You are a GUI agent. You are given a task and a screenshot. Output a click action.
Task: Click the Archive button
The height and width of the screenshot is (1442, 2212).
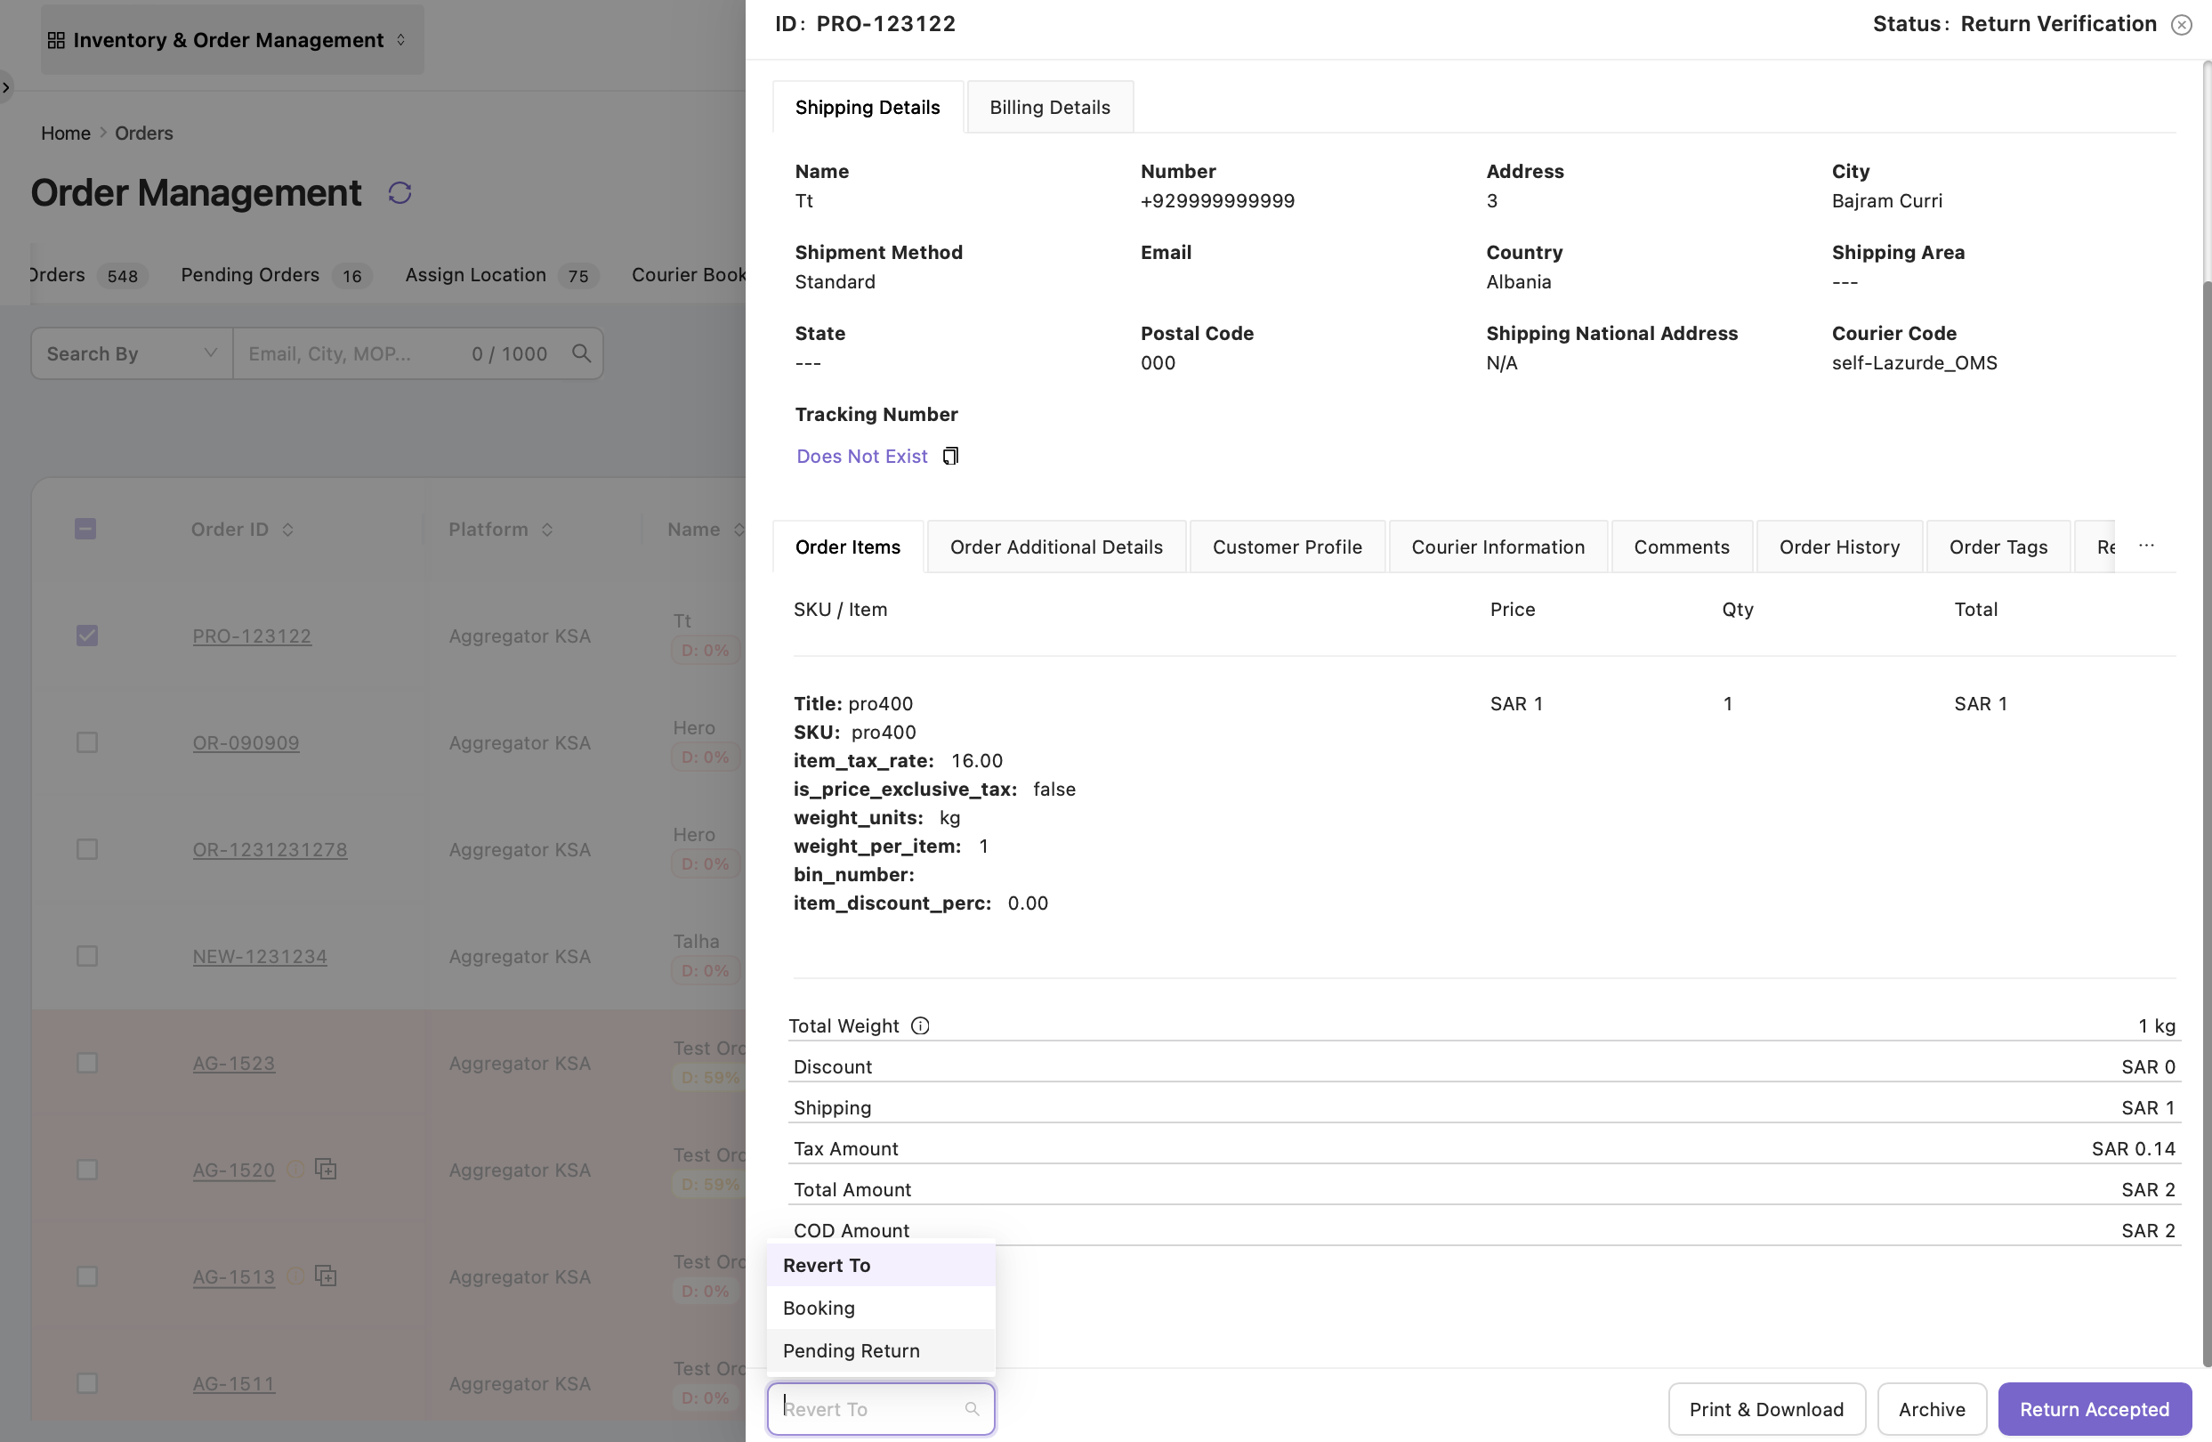point(1932,1408)
